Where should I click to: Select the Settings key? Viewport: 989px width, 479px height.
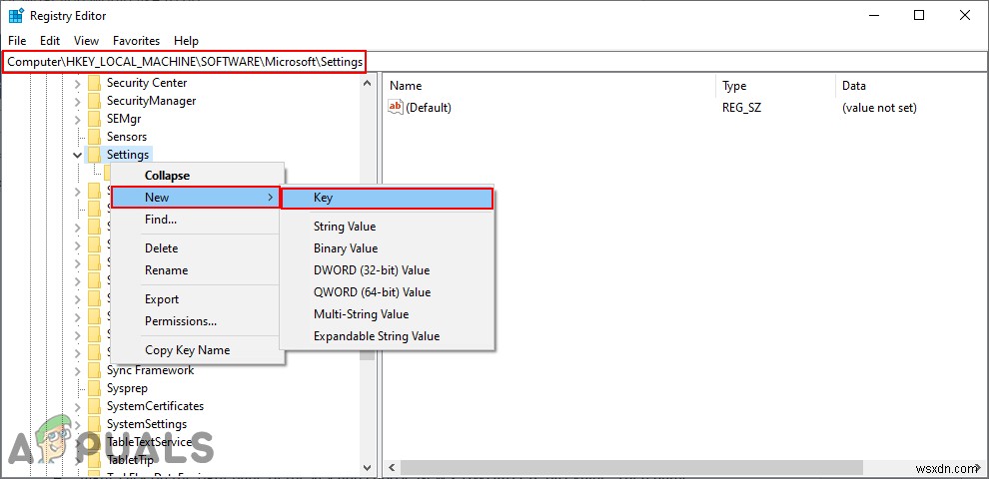pyautogui.click(x=128, y=155)
